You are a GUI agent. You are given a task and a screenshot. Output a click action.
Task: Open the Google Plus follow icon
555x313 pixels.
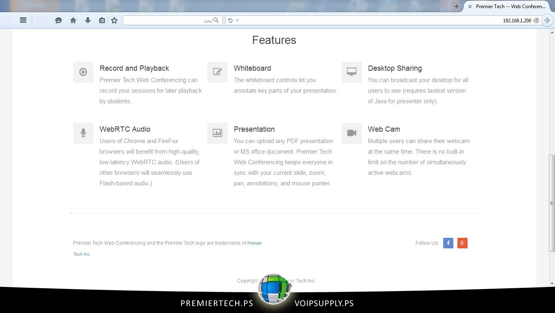click(x=462, y=243)
